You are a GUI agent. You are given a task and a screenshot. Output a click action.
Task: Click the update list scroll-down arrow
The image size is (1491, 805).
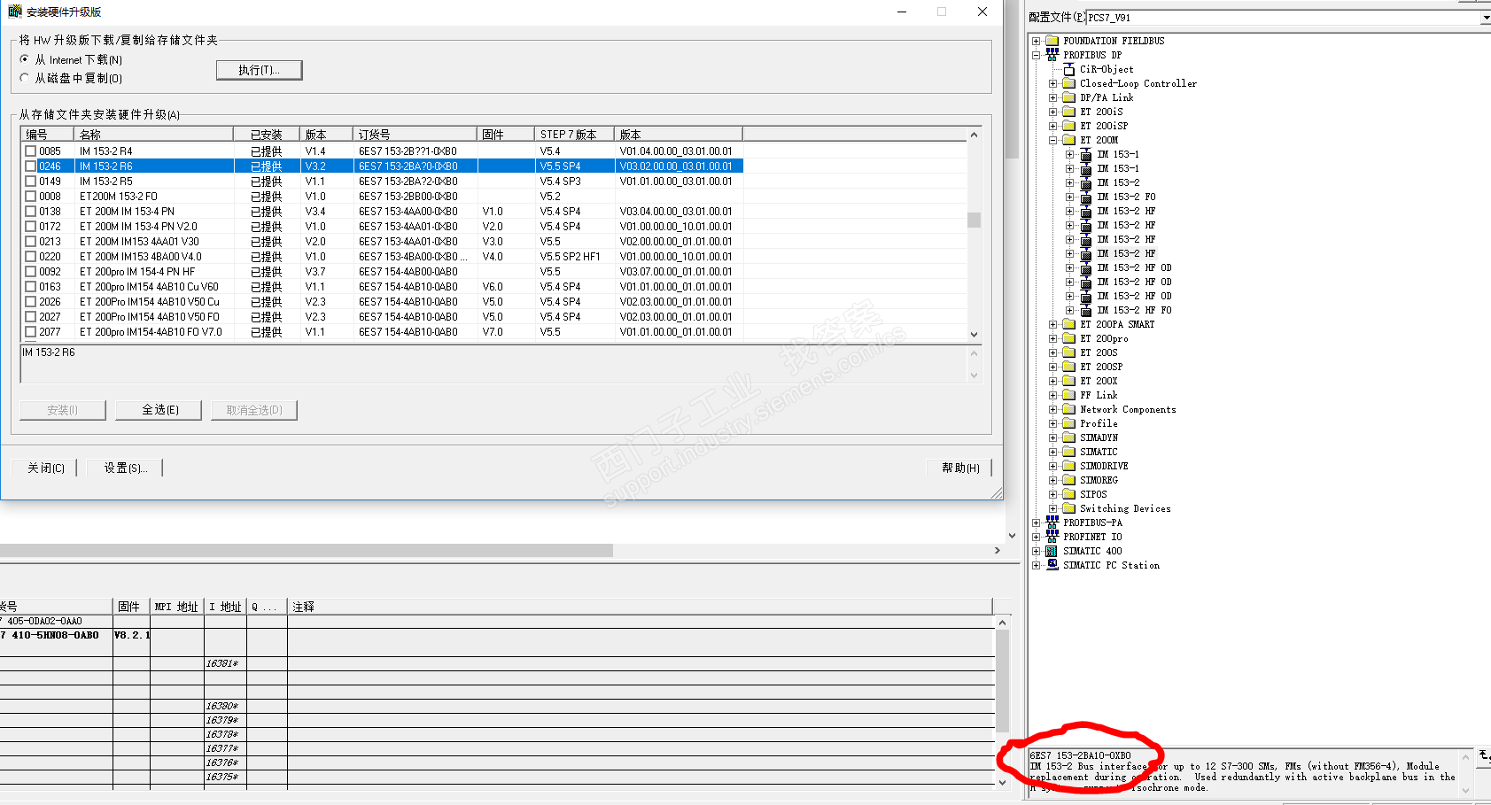point(974,335)
